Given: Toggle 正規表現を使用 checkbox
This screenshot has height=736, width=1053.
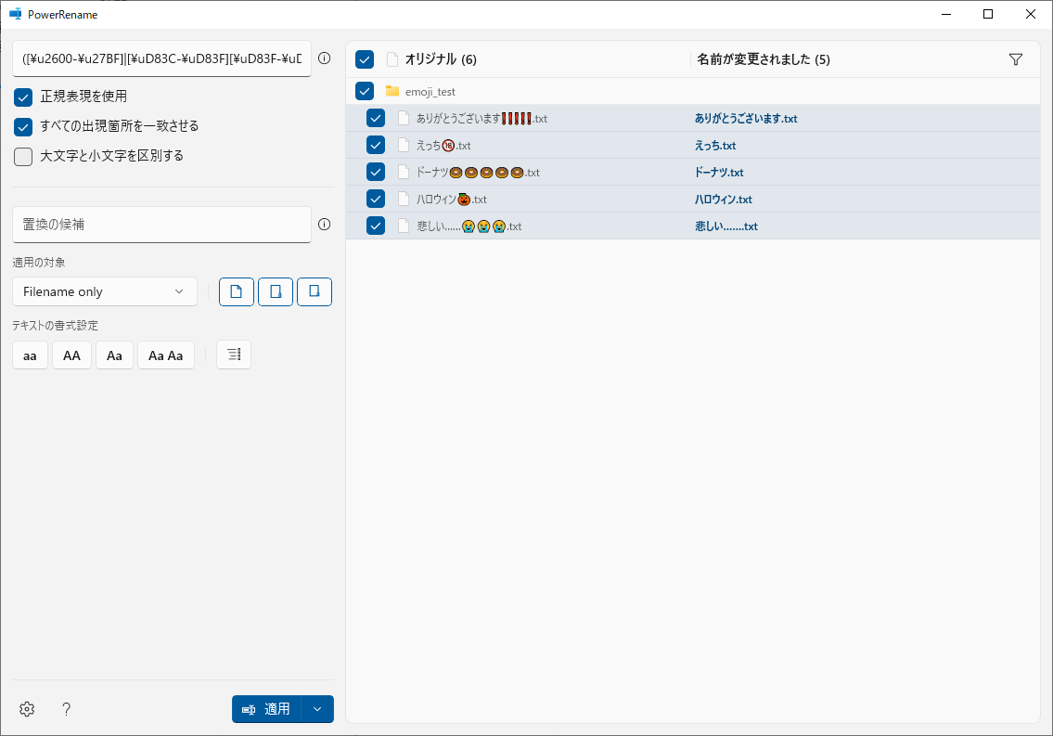Looking at the screenshot, I should [x=23, y=97].
